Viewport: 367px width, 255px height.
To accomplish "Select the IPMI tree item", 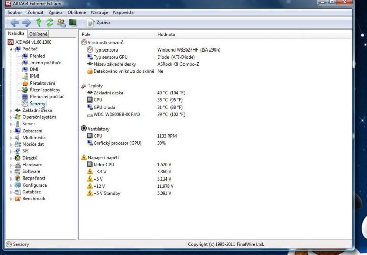I will [35, 76].
